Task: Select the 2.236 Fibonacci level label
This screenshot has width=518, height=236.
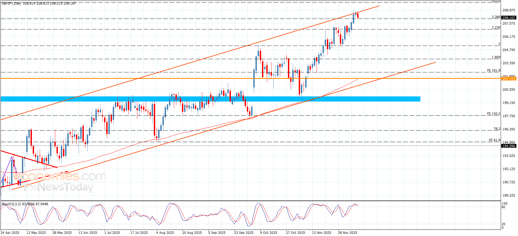Action: pyautogui.click(x=496, y=28)
